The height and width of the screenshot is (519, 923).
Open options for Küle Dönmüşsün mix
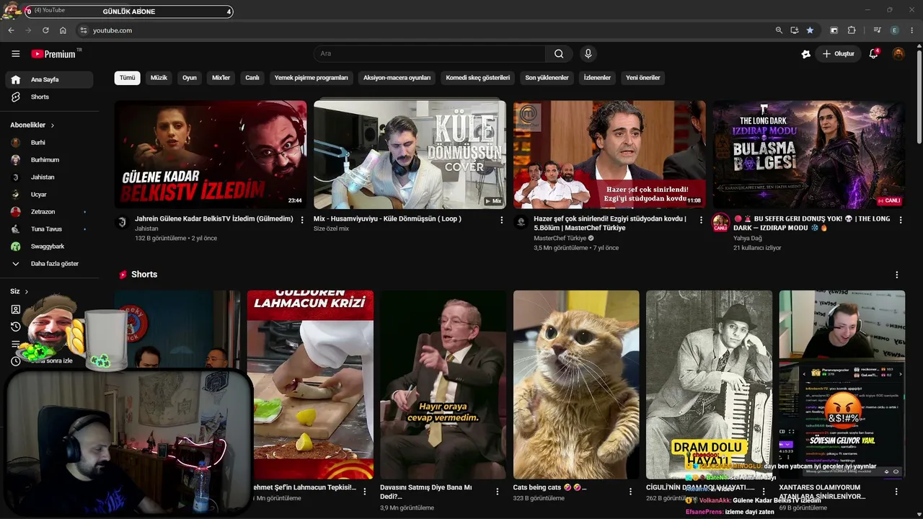coord(502,220)
